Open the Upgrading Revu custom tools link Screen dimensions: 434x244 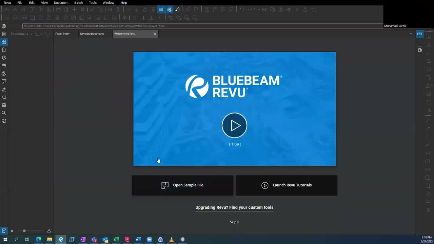[234, 207]
